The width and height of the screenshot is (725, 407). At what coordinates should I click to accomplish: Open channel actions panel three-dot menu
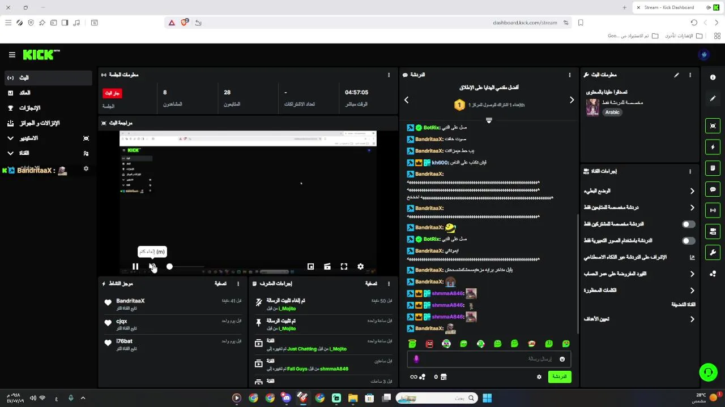(690, 171)
